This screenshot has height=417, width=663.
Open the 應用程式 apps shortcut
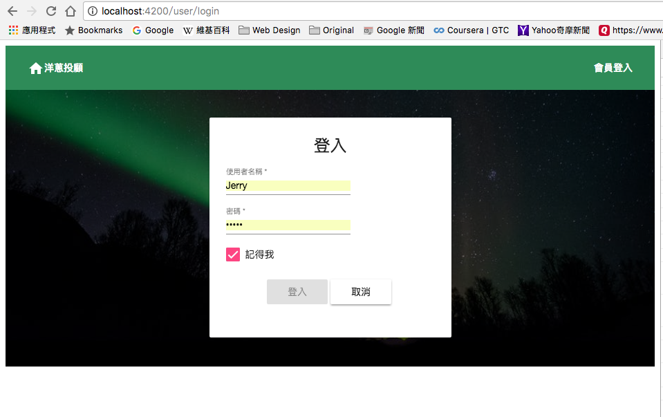32,30
